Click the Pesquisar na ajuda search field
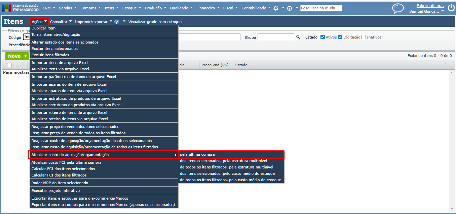The height and width of the screenshot is (214, 456). click(321, 8)
